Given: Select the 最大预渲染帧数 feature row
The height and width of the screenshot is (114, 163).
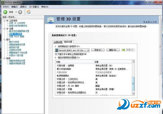Looking at the screenshot, I should tap(94, 69).
